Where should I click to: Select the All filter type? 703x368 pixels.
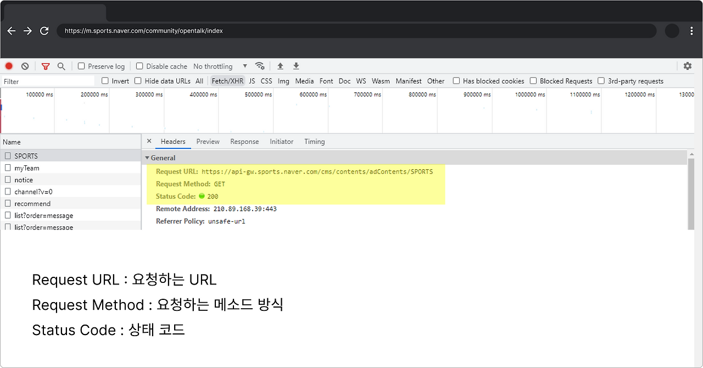click(199, 81)
